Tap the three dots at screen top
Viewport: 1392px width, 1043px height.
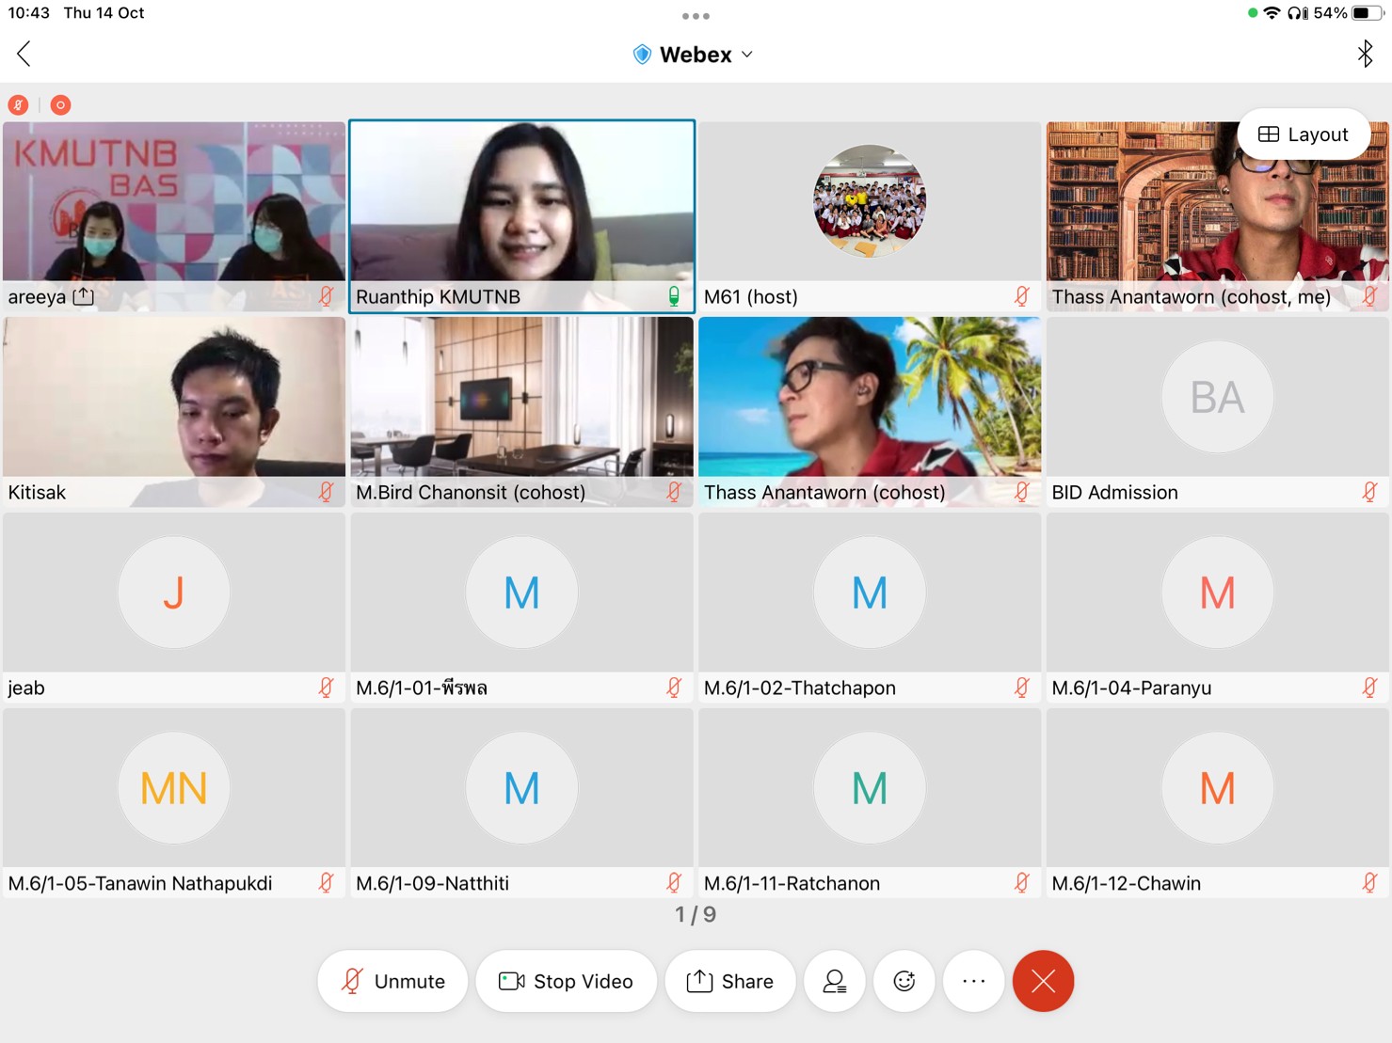click(x=696, y=16)
